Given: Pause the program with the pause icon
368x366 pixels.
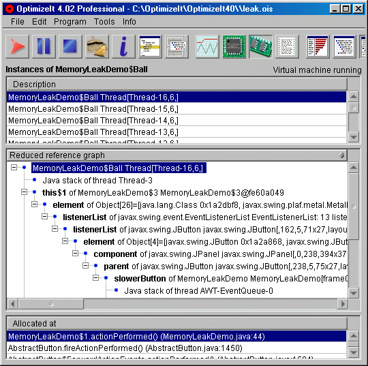Looking at the screenshot, I should tap(44, 46).
